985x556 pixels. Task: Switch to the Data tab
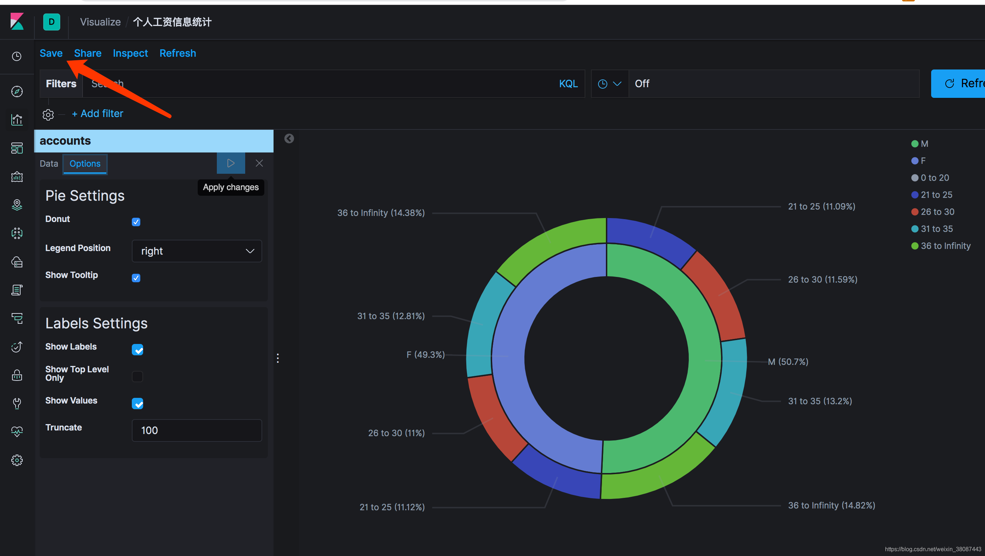coord(49,164)
